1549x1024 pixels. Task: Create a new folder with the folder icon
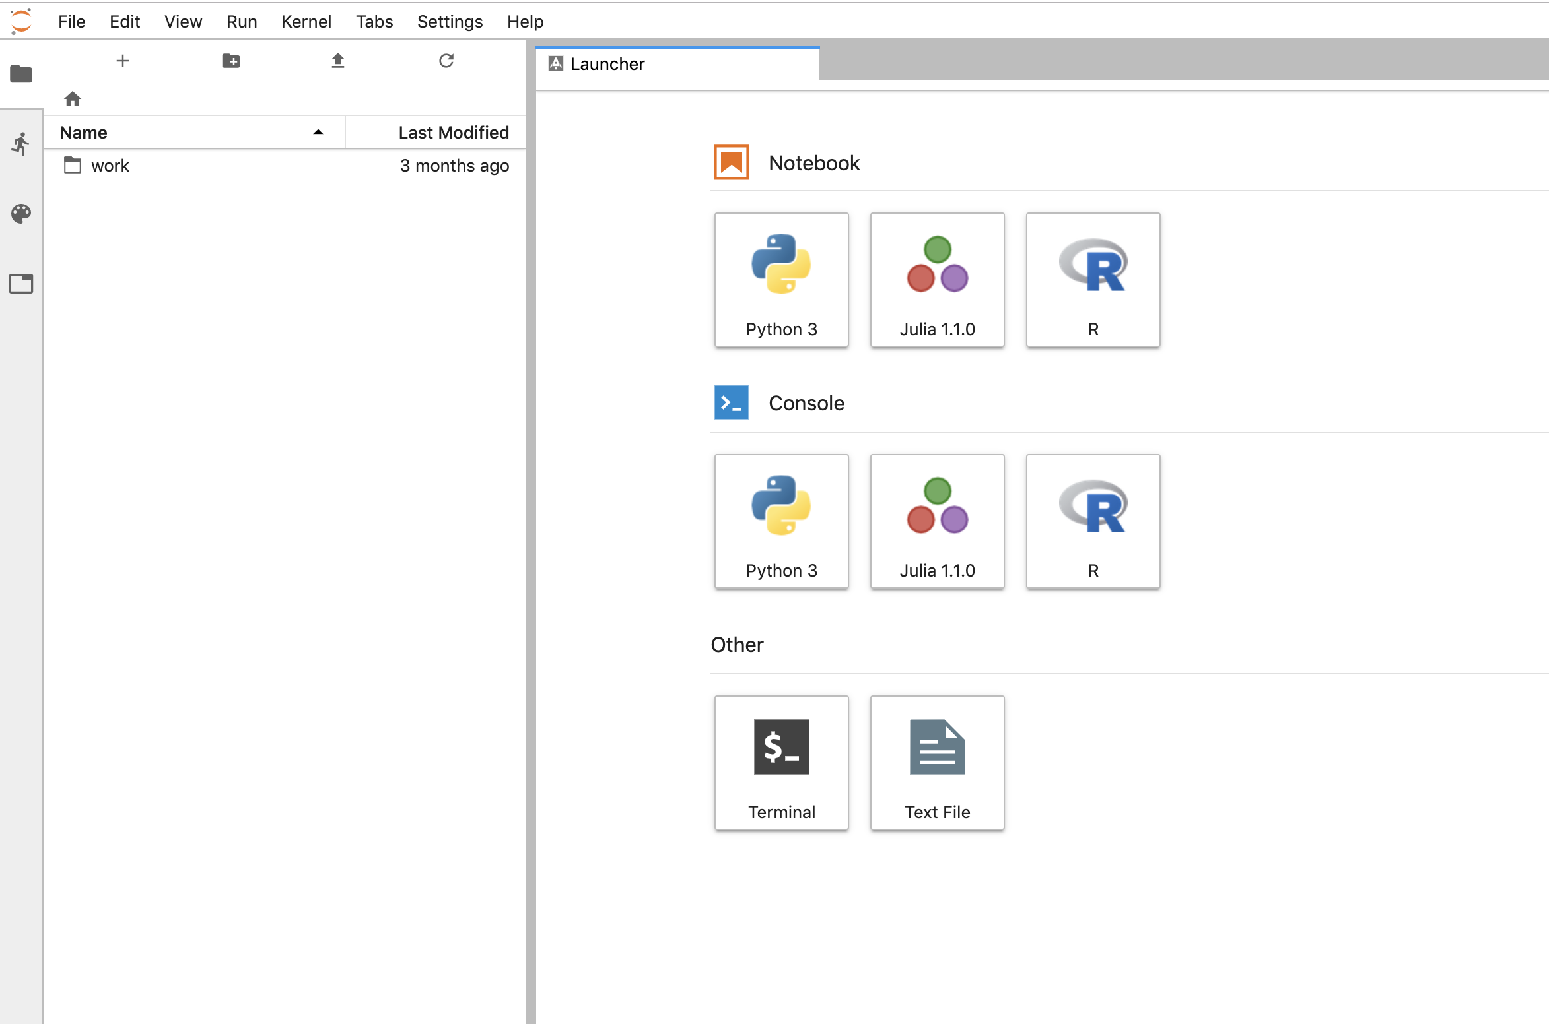click(230, 61)
